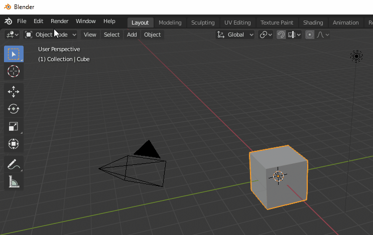The width and height of the screenshot is (373, 235).
Task: Switch to the Modeling workspace tab
Action: [170, 23]
